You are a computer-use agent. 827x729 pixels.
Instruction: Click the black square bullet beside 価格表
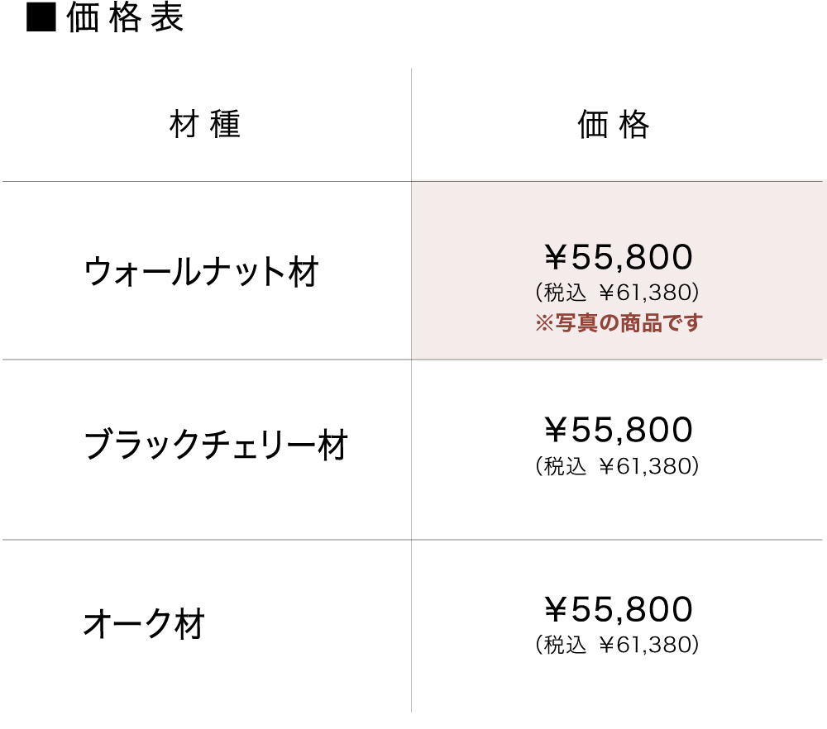[x=41, y=17]
